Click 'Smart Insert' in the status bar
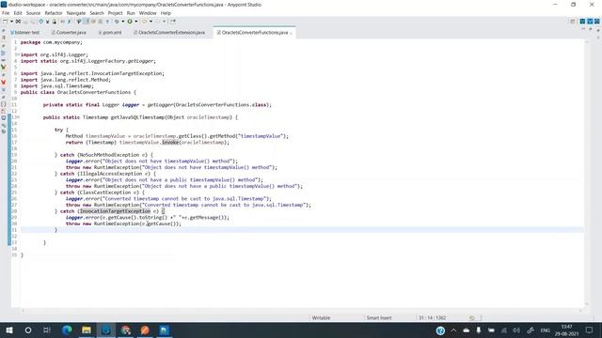 click(x=379, y=317)
